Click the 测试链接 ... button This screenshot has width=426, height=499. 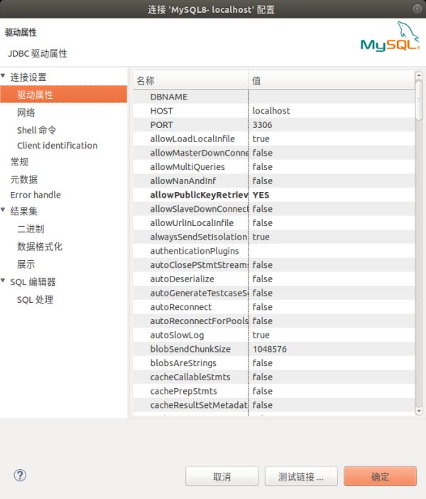tap(301, 476)
